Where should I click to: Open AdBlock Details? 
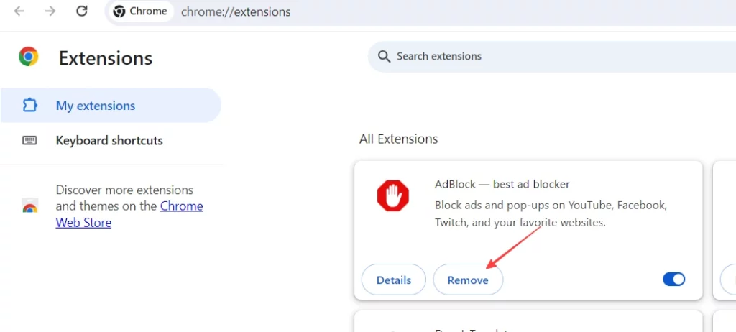coord(394,280)
